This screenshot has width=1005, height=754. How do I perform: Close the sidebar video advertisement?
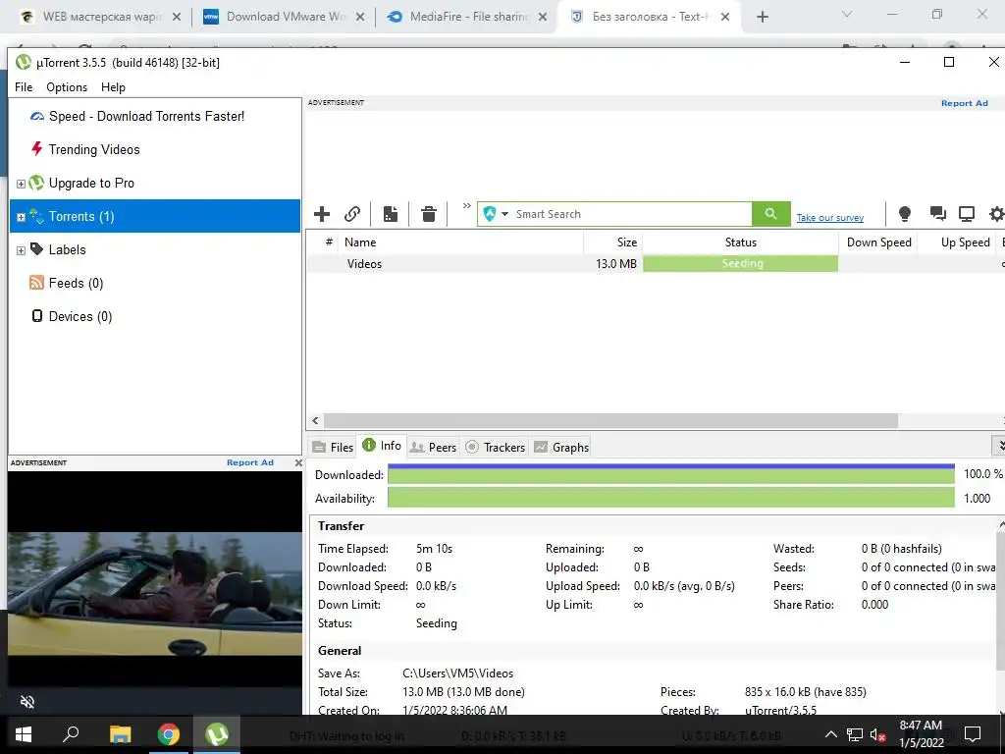(x=298, y=462)
